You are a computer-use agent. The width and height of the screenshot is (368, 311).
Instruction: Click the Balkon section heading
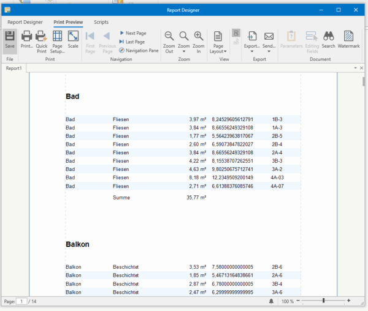coord(77,244)
